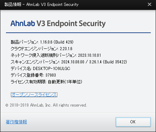This screenshot has width=156, height=132.
Task: Select the ネットワーク侵入遮断規則バージョン label
Action: click(x=44, y=55)
